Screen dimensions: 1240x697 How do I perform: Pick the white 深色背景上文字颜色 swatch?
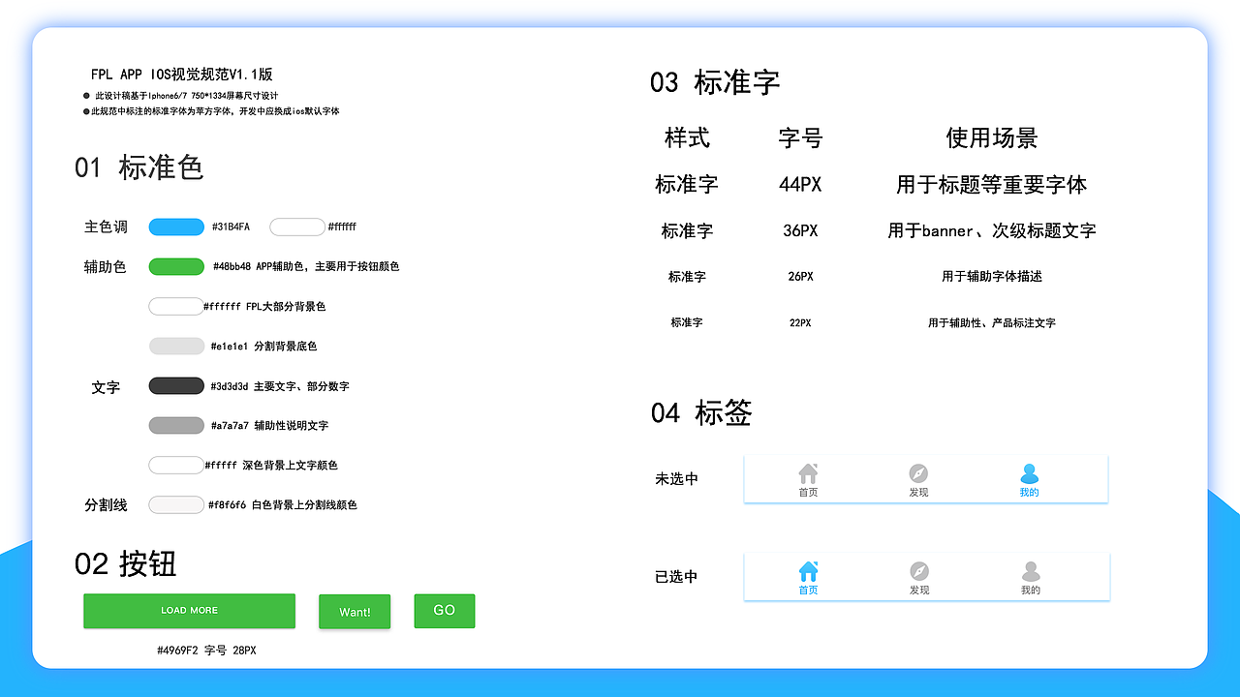tap(176, 465)
